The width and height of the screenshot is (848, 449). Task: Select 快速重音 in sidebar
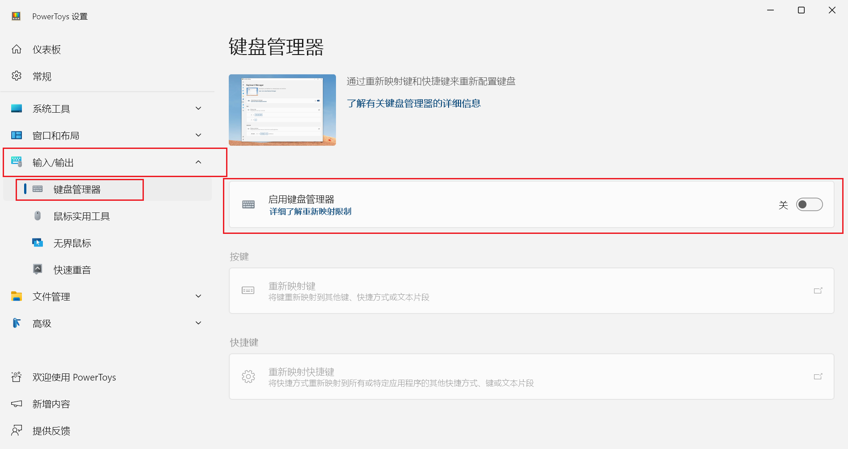107,270
